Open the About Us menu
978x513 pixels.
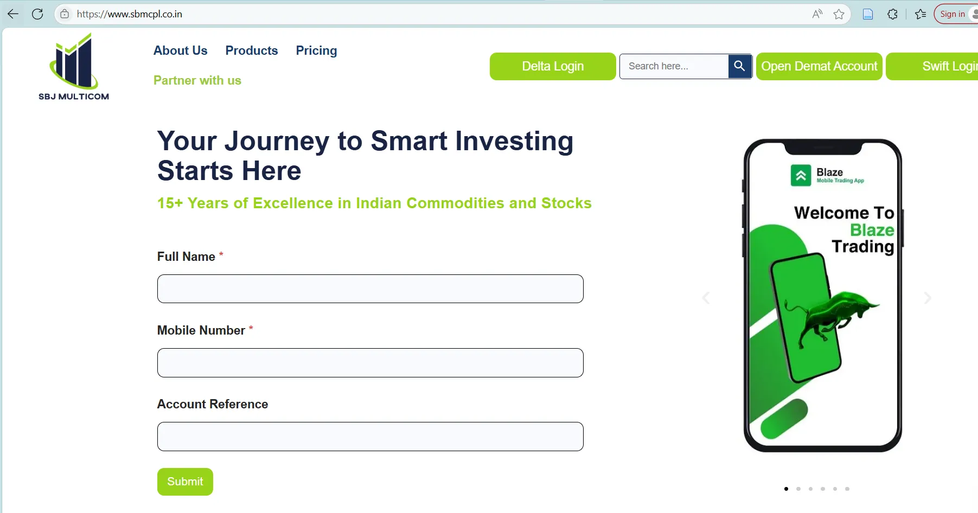[x=181, y=50]
